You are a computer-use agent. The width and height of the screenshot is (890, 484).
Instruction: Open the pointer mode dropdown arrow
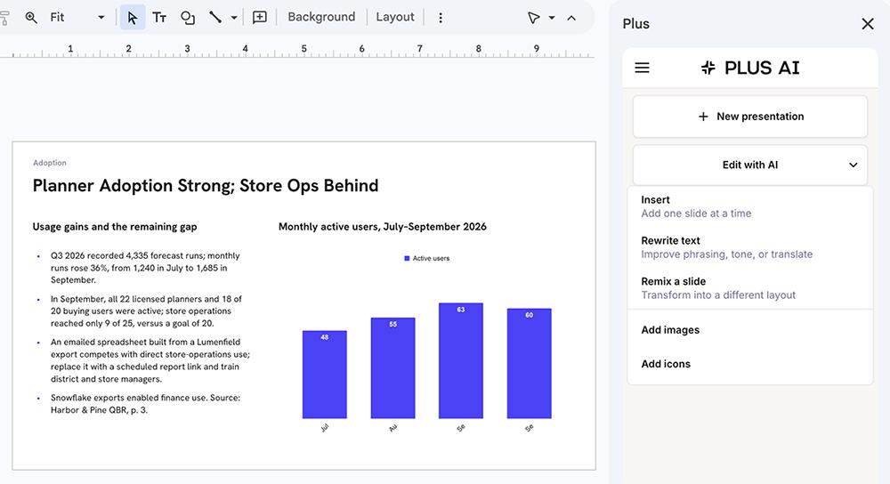pyautogui.click(x=552, y=18)
